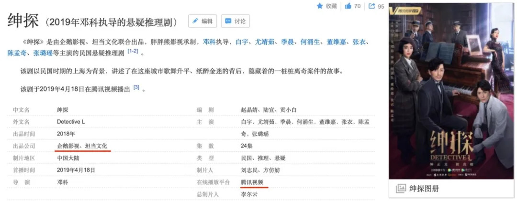Image resolution: width=517 pixels, height=201 pixels.
Task: Click the 制片人 field label
Action: click(x=205, y=170)
